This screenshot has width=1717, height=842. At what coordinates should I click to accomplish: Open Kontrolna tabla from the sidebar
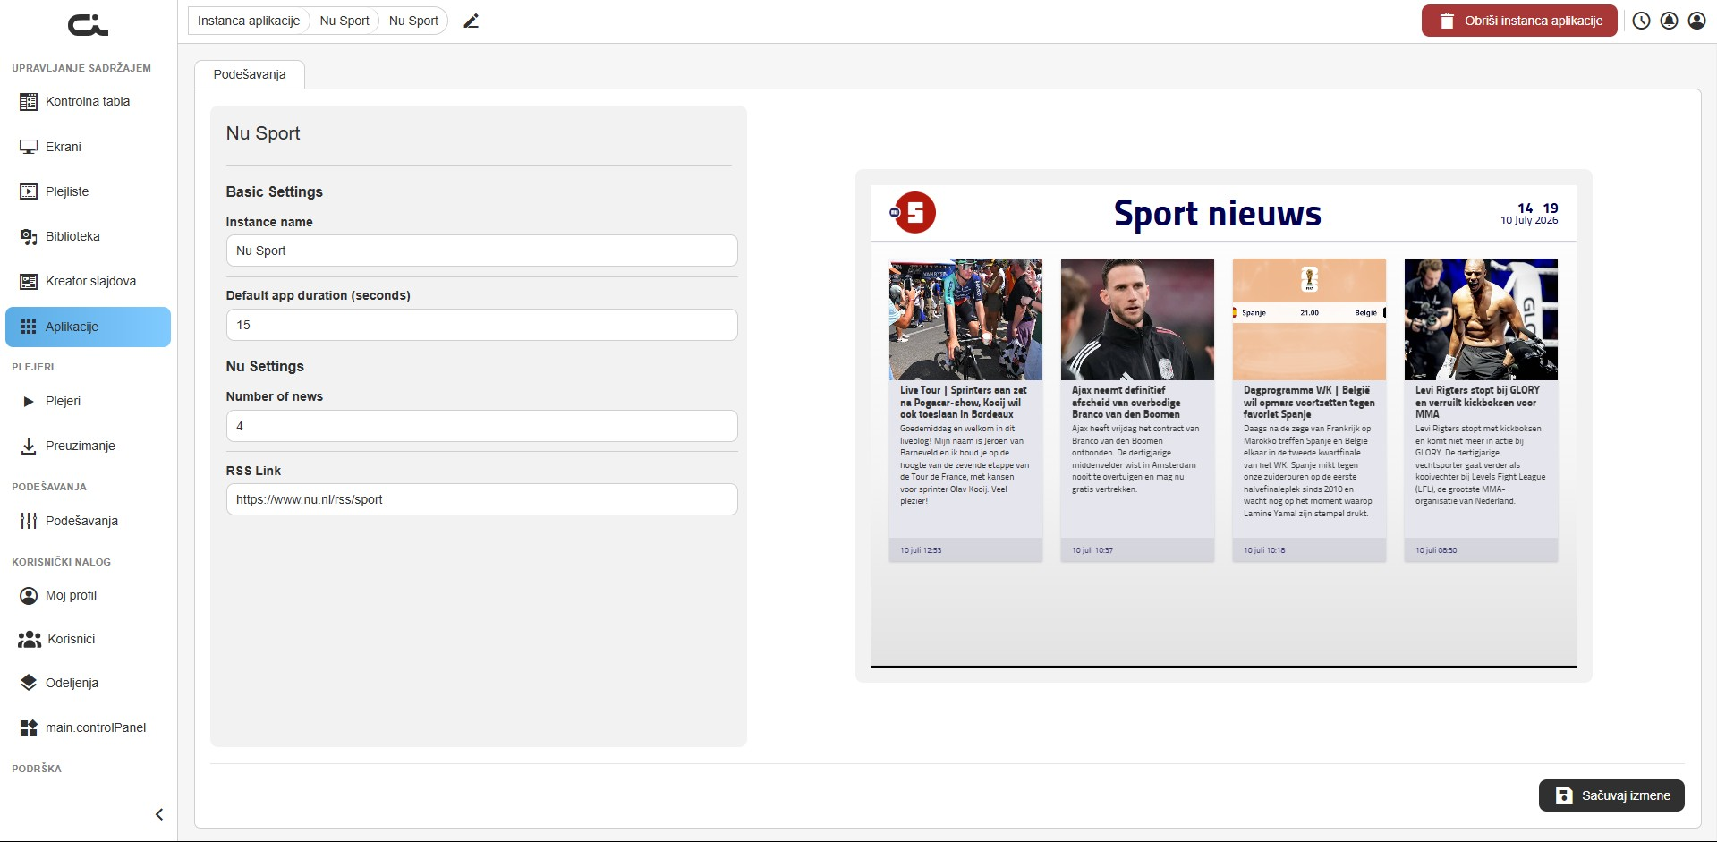[88, 102]
